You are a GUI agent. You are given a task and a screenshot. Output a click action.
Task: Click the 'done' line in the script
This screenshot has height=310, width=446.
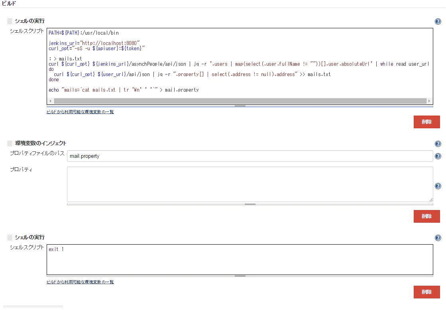pyautogui.click(x=54, y=79)
